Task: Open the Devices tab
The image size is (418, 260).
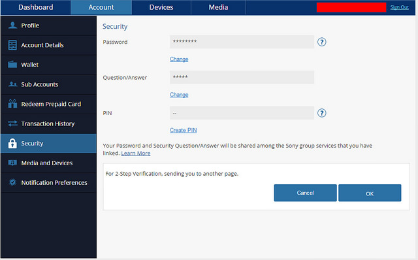Action: [x=161, y=7]
